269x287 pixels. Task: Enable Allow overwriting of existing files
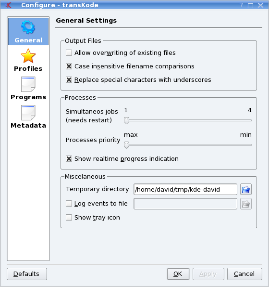(x=69, y=52)
